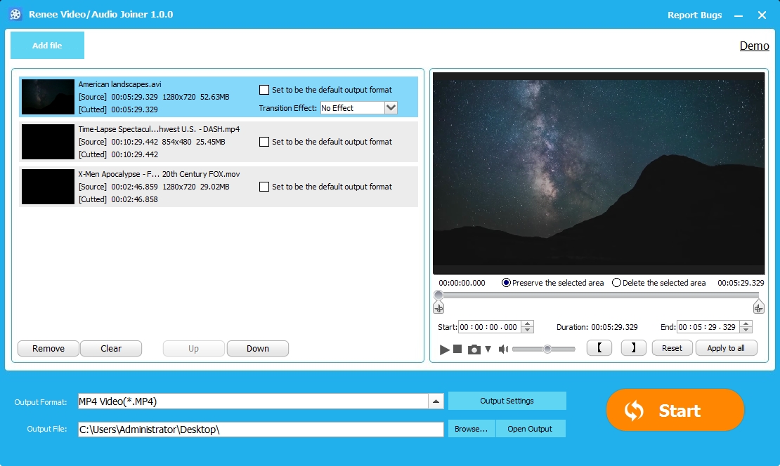This screenshot has height=466, width=780.
Task: Open the Transition Effect dropdown
Action: 391,108
